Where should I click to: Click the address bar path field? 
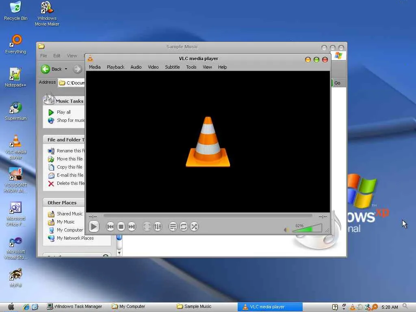point(71,83)
